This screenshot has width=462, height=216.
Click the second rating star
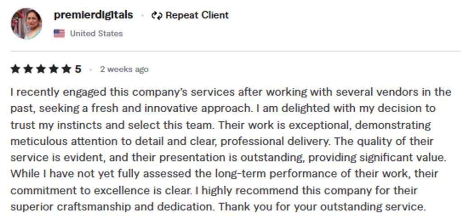pos(28,69)
